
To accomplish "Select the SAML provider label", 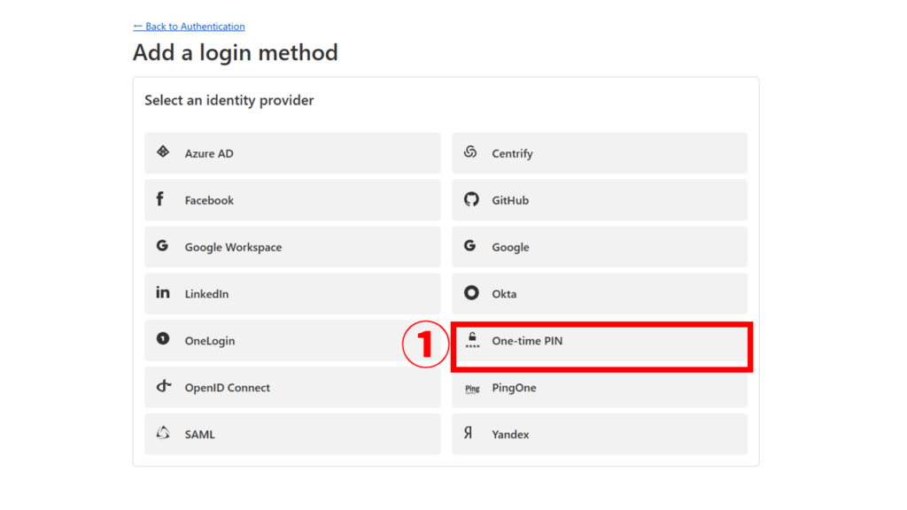I will coord(199,435).
